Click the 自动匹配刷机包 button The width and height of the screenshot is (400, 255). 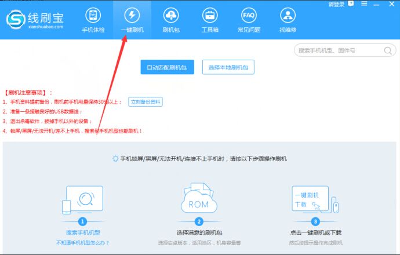click(167, 68)
